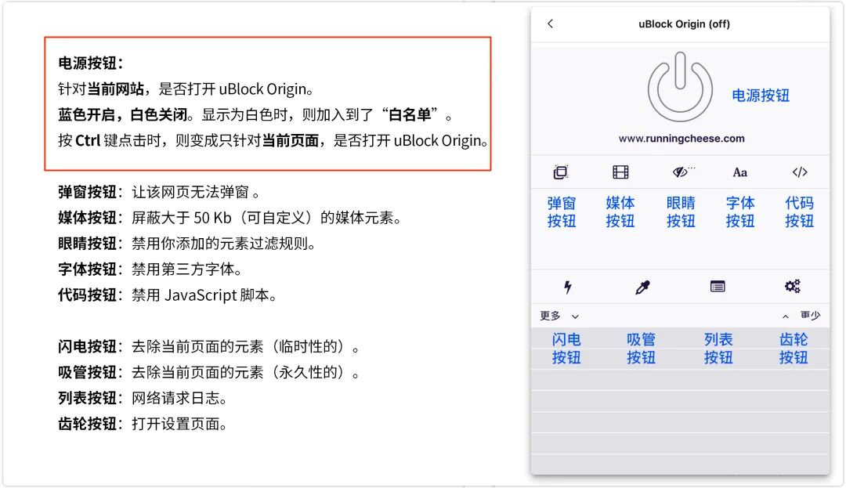Activate the eyedropper element picker
Screen dimensions: 846x488
(x=642, y=287)
